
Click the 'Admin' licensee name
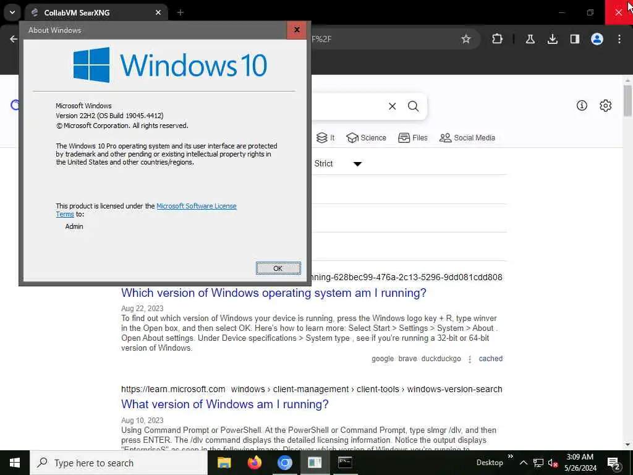(74, 226)
